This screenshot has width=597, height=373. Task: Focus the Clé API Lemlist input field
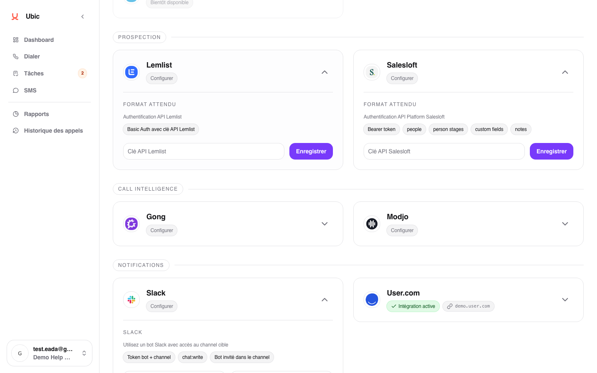tap(204, 151)
